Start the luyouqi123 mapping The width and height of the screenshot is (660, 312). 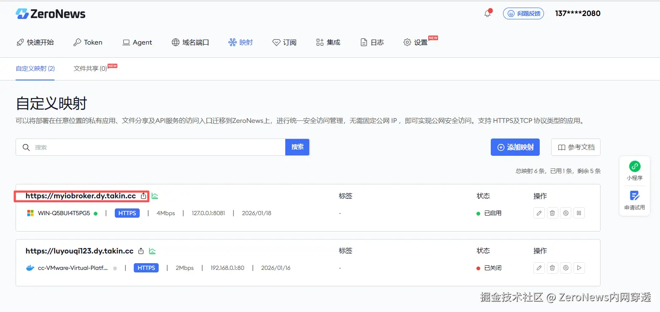point(579,268)
